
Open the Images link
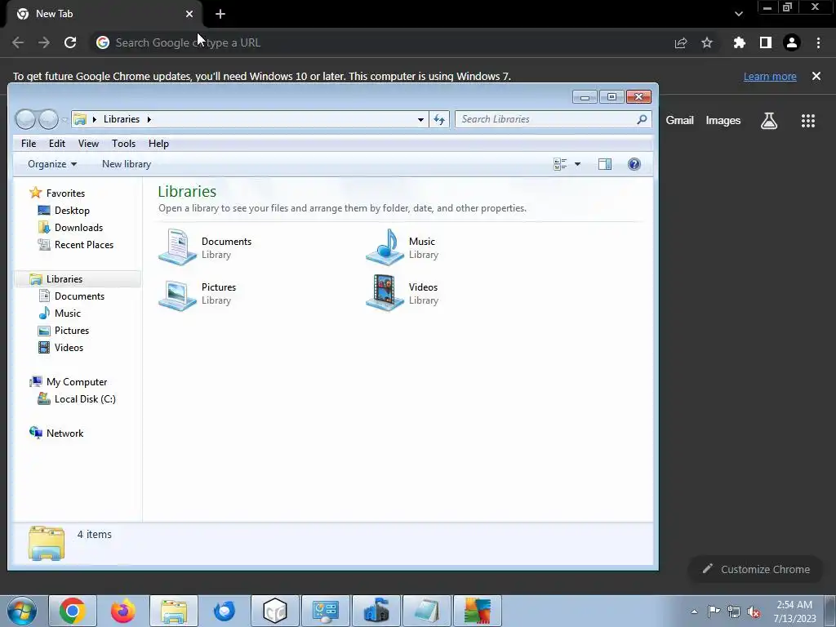tap(723, 121)
